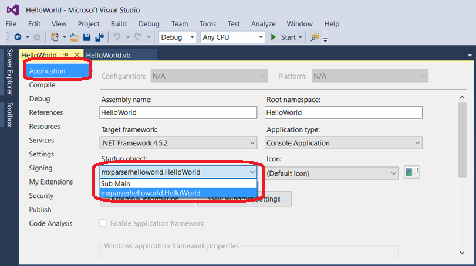
Task: Select the Code Analysis properties page
Action: [50, 223]
